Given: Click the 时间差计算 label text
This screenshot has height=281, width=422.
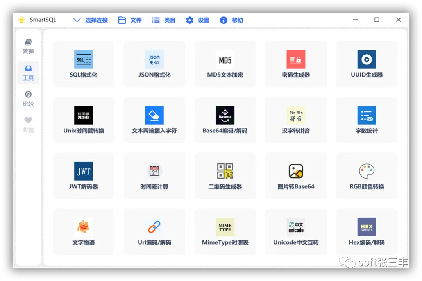Looking at the screenshot, I should (154, 186).
